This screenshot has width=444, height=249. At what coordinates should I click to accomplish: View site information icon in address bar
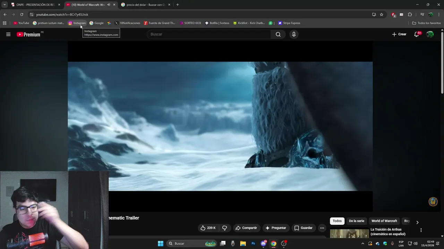pyautogui.click(x=32, y=15)
